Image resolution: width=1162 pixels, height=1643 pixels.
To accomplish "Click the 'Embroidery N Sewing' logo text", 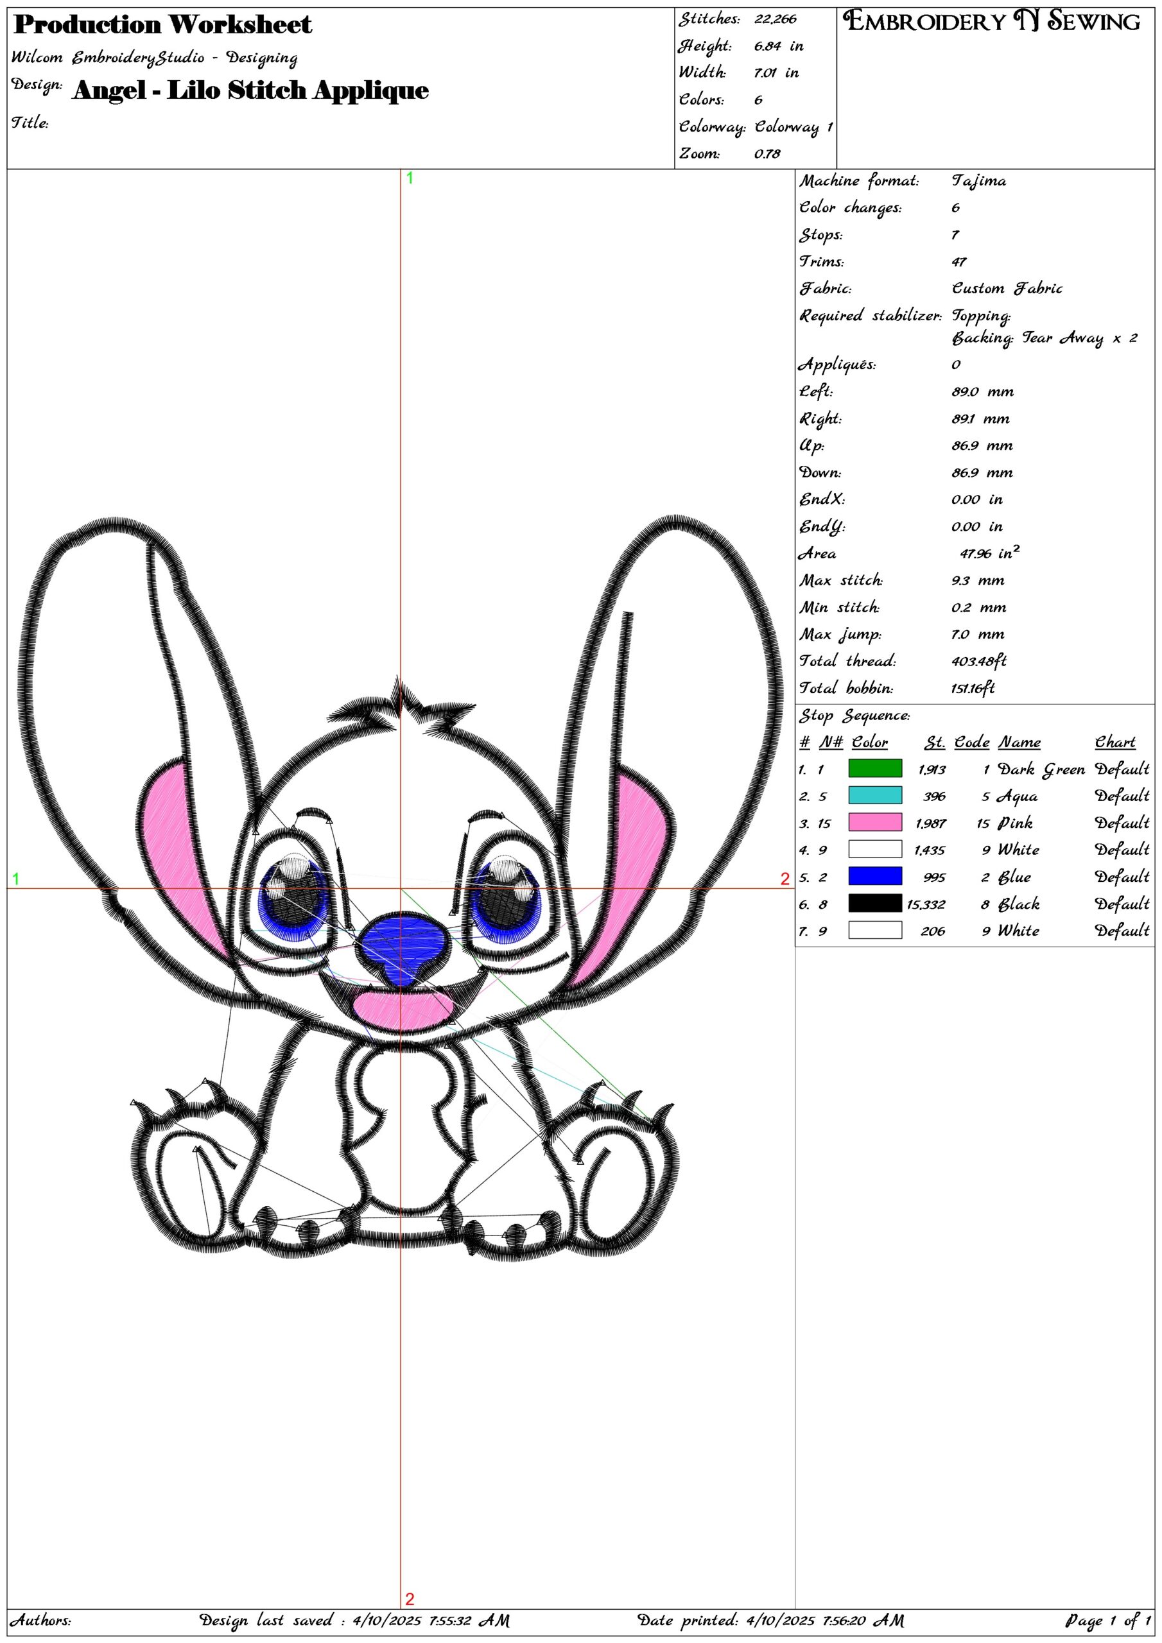I will click(x=992, y=21).
